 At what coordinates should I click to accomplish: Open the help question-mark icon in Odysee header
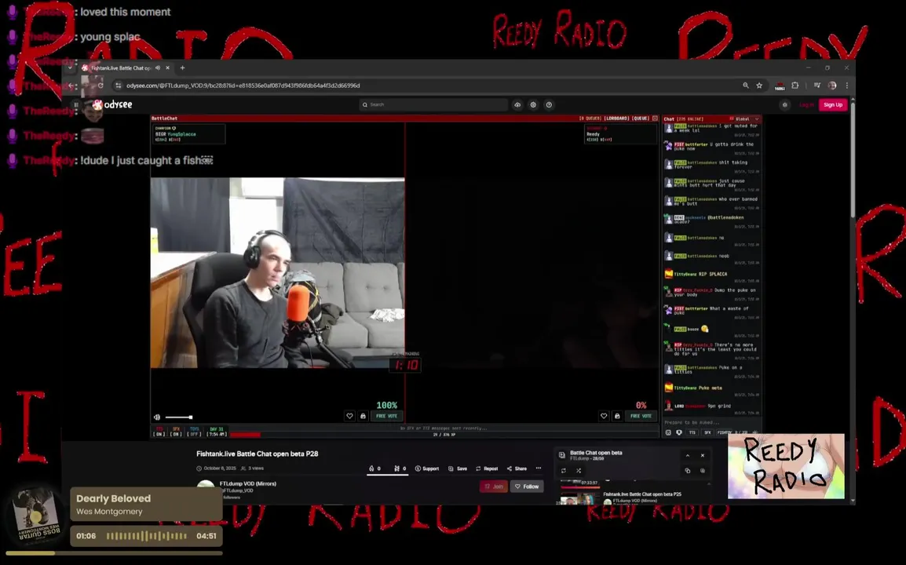click(549, 104)
